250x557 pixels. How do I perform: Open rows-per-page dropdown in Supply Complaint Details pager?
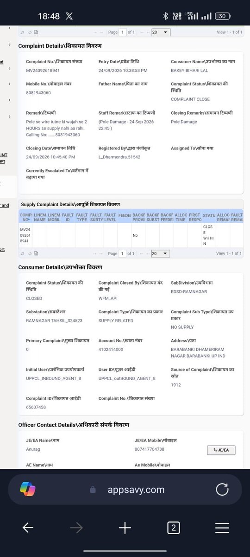tap(160, 253)
